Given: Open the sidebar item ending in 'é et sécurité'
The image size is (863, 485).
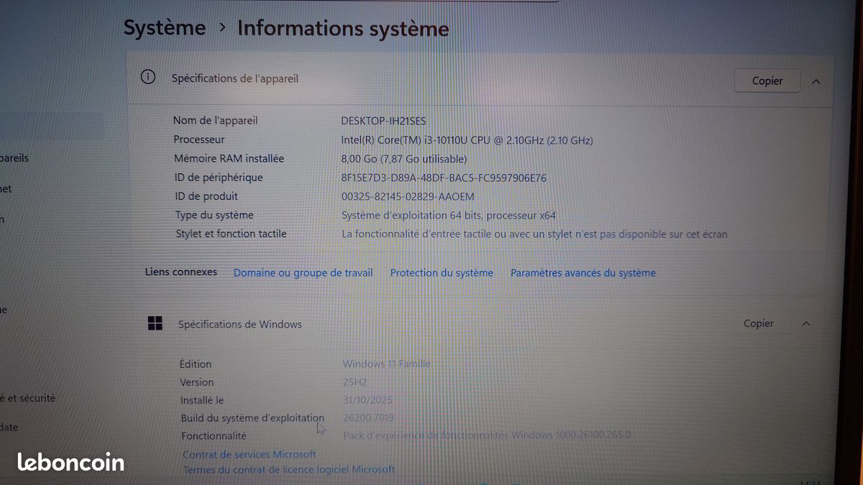Looking at the screenshot, I should [x=28, y=397].
